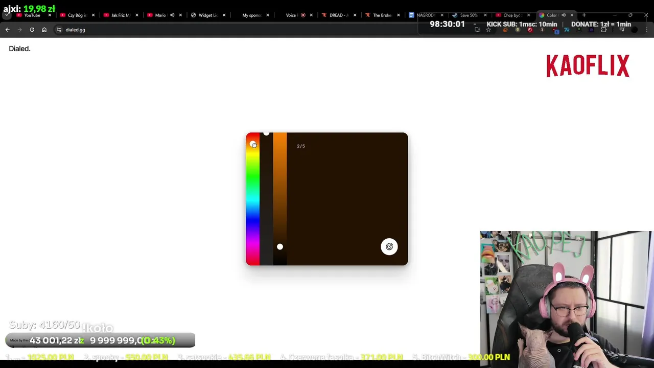
Task: Close the Mario tab
Action: 180,15
